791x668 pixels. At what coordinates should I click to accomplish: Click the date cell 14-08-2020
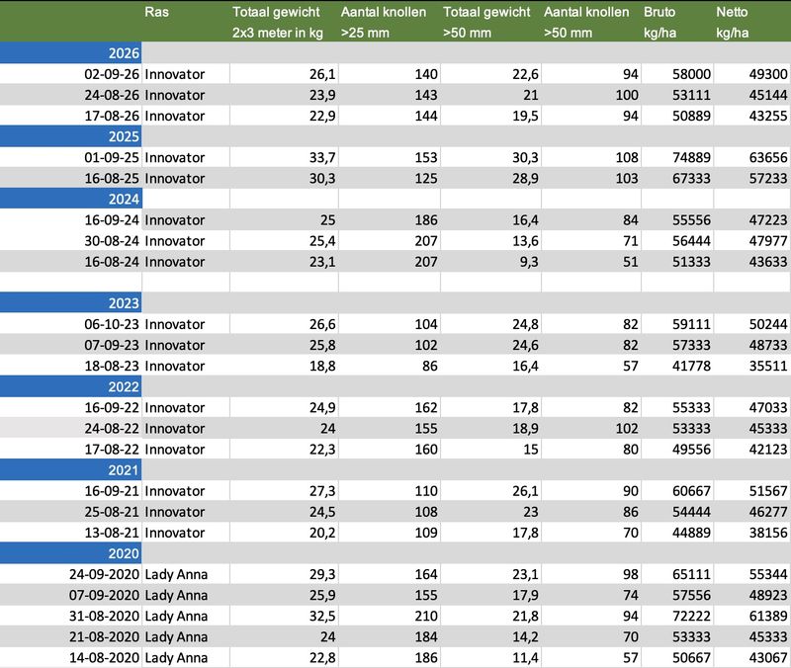pyautogui.click(x=104, y=657)
